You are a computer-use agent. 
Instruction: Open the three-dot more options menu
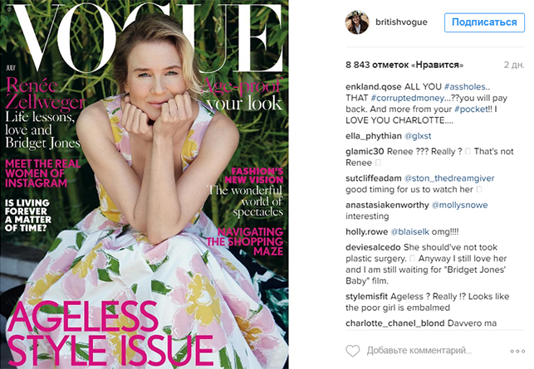pyautogui.click(x=517, y=351)
